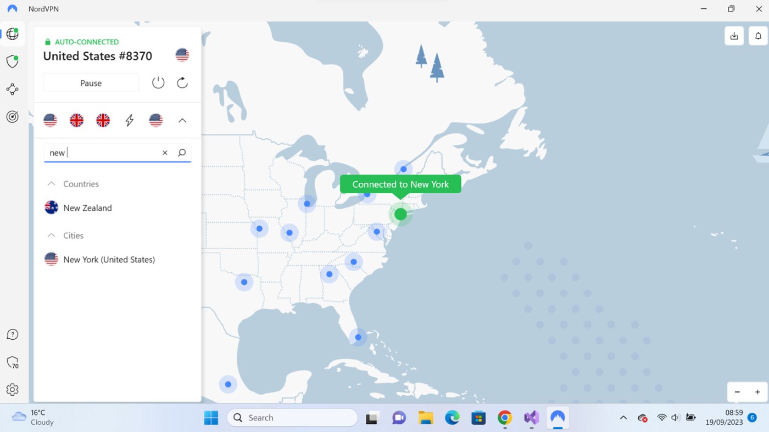
Task: Click the green New York map pin
Action: [400, 214]
